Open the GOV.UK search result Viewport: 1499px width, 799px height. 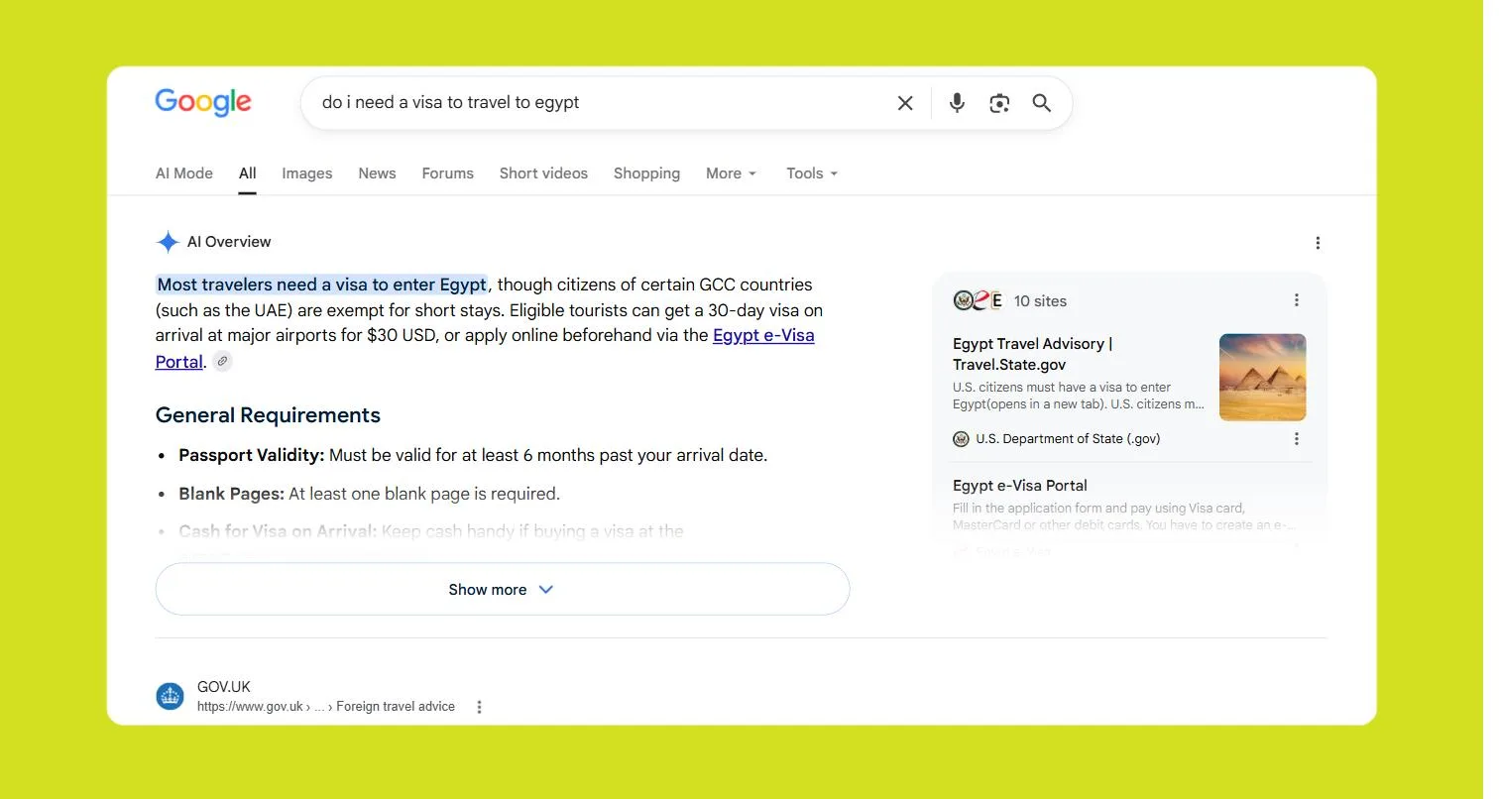[224, 686]
